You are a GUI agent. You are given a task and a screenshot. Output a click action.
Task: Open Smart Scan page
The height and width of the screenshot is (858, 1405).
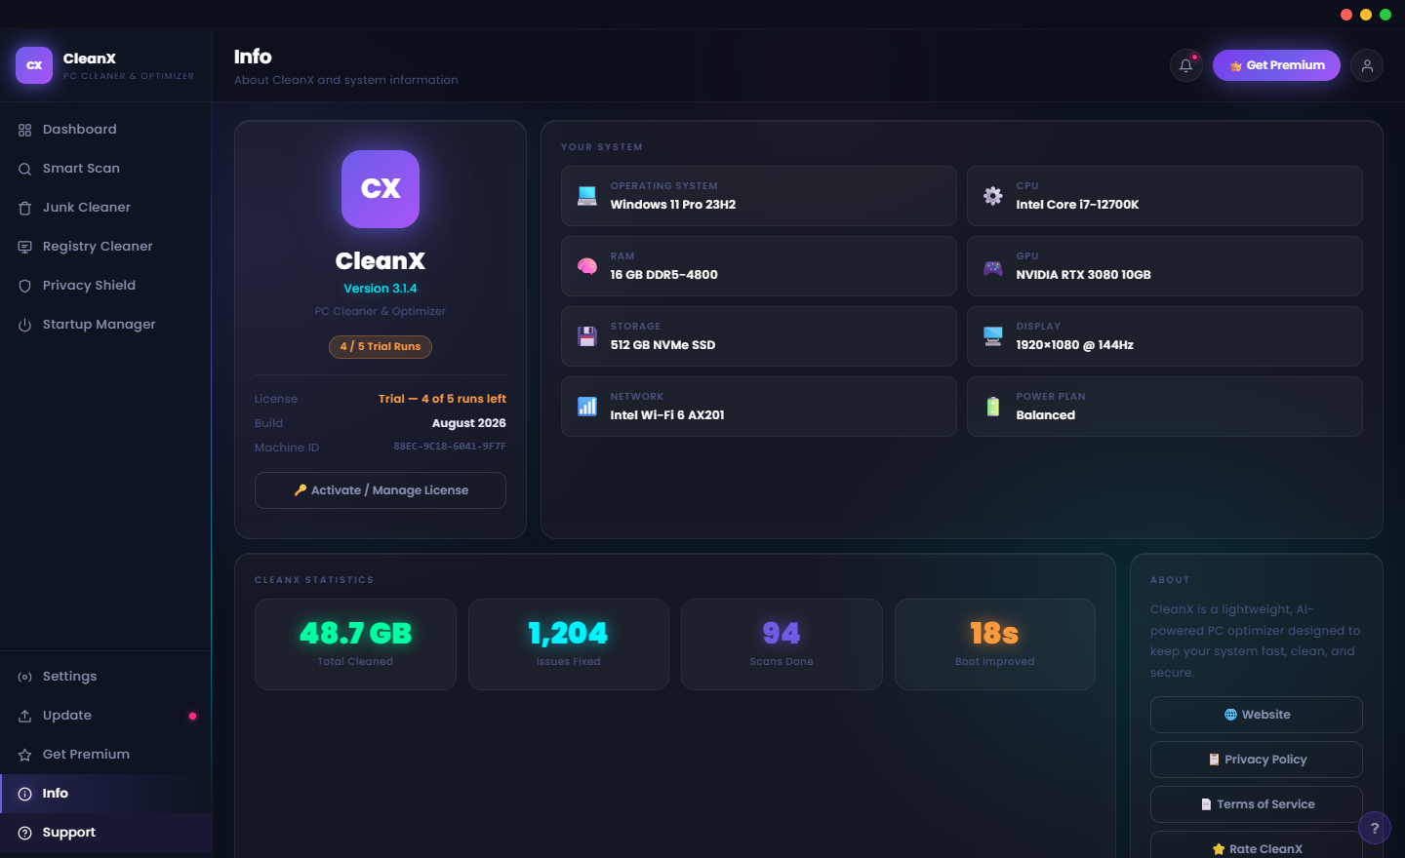(105, 169)
